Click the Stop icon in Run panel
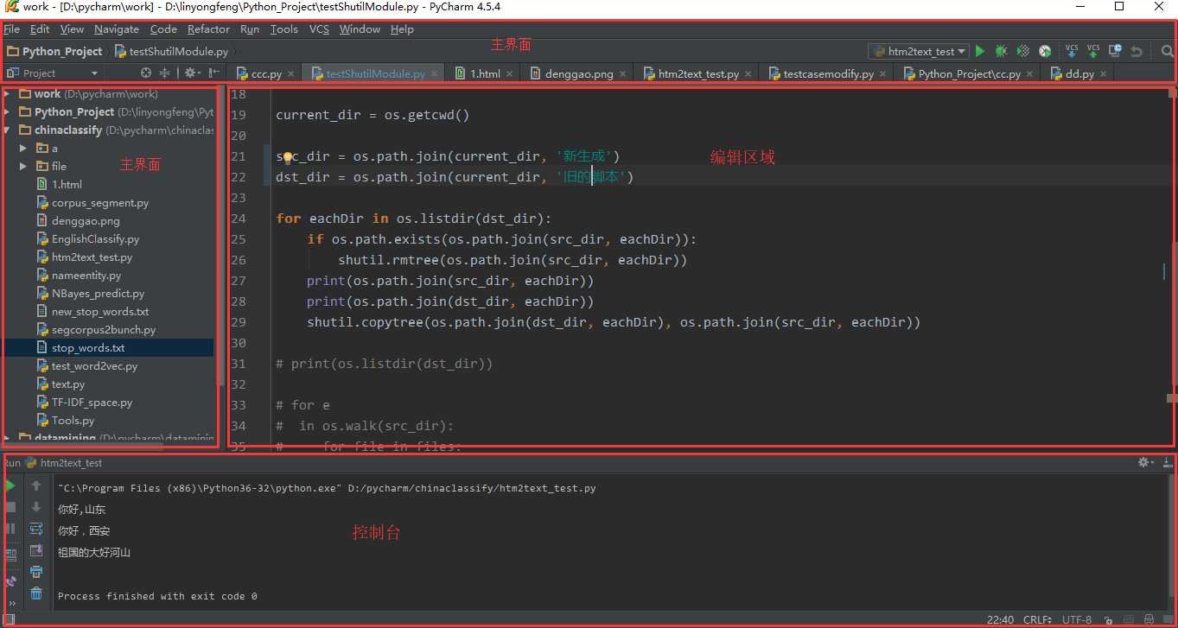Screen dimensions: 1178x628 [x=10, y=507]
